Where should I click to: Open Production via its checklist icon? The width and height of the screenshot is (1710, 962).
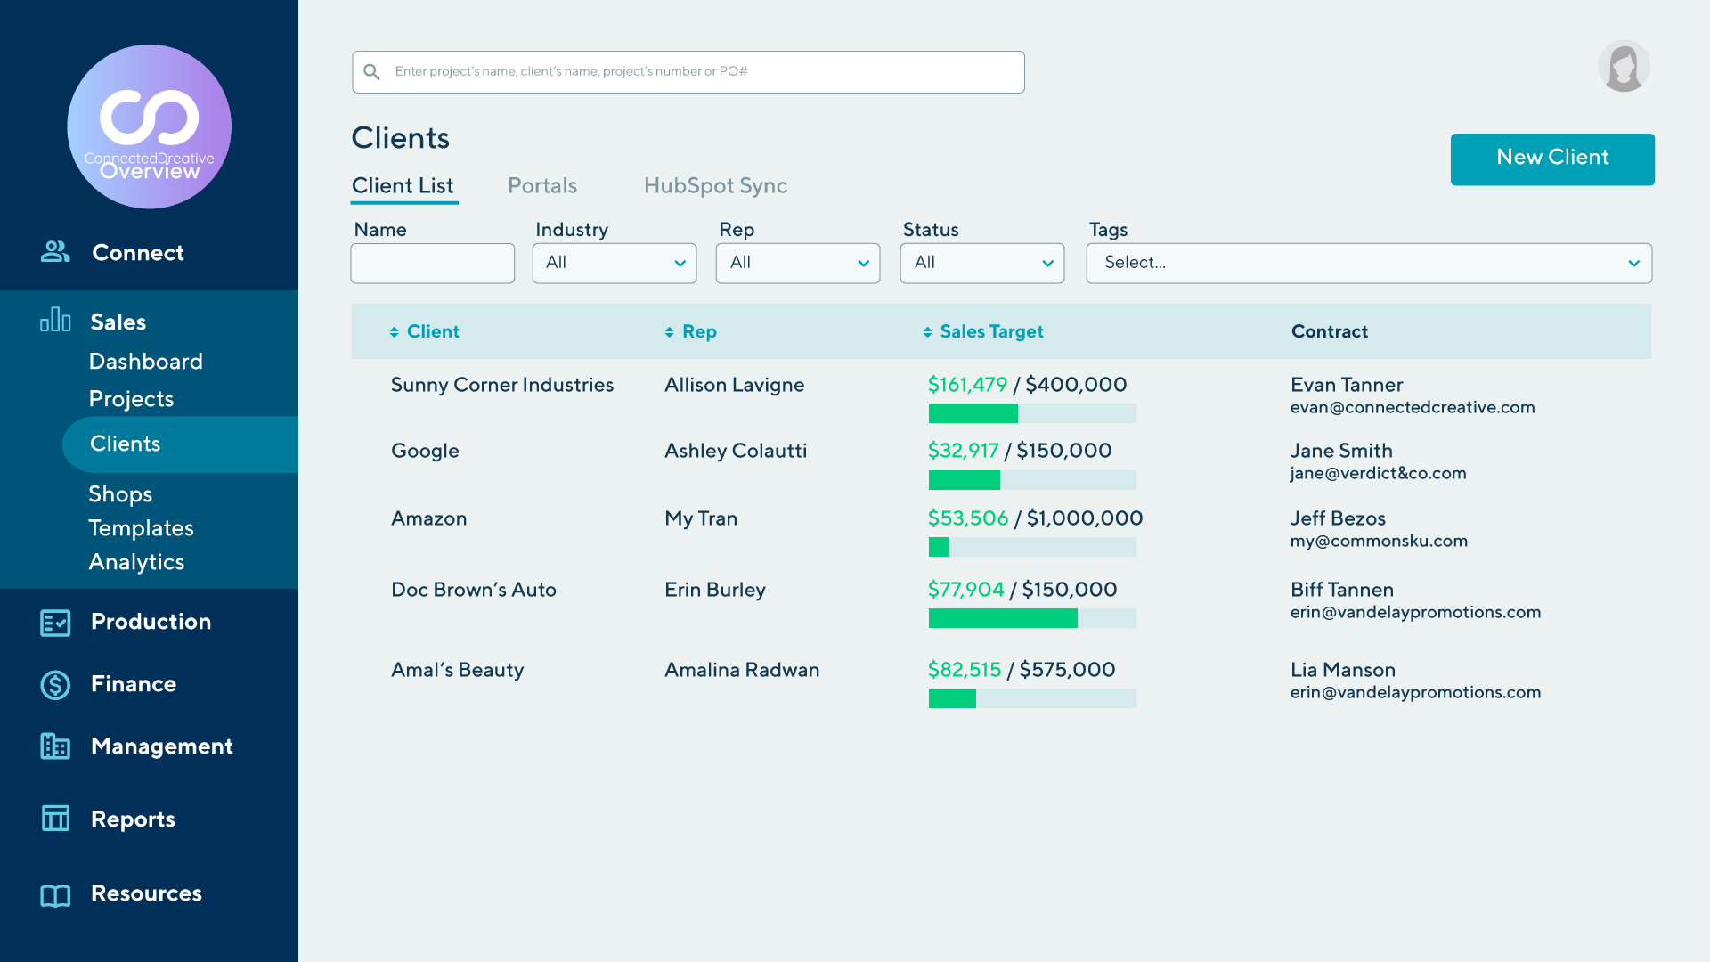point(55,623)
